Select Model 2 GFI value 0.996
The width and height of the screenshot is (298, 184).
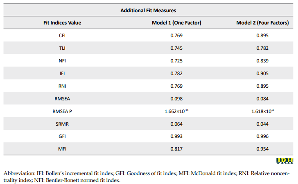262,136
